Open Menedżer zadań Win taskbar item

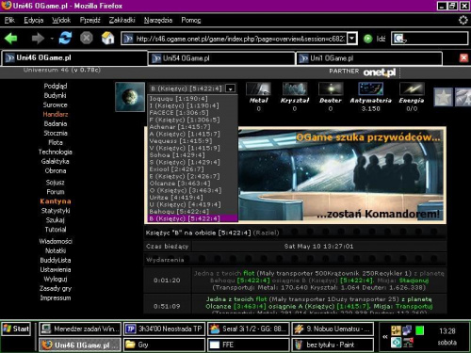(x=80, y=329)
